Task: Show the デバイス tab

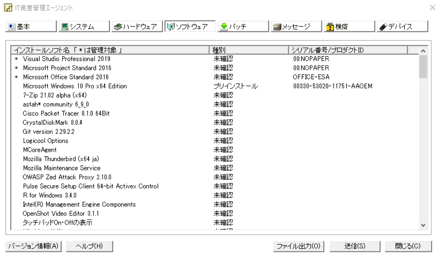Action: pos(403,26)
